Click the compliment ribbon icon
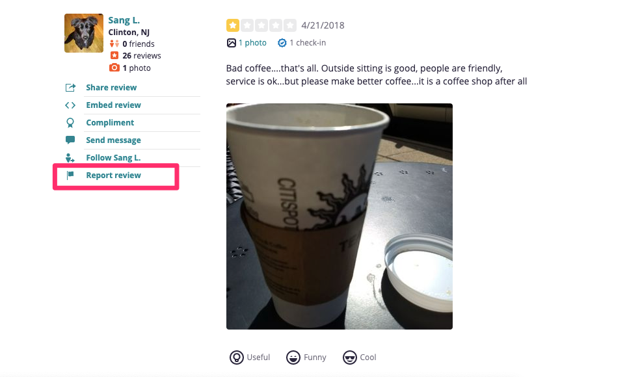Screen dimensions: 627x377 pyautogui.click(x=70, y=123)
